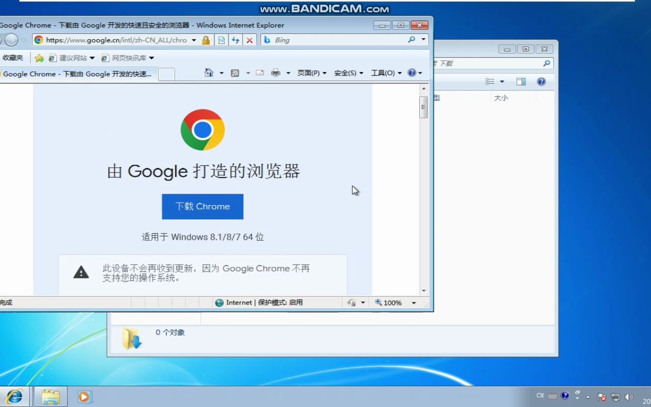Open the IE recent pages dropdown arrow
Image resolution: width=651 pixels, height=407 pixels.
click(24, 40)
